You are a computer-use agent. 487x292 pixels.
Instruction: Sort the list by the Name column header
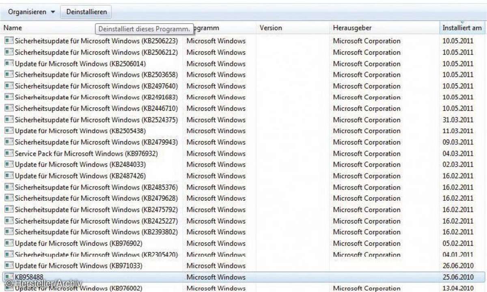coord(12,28)
